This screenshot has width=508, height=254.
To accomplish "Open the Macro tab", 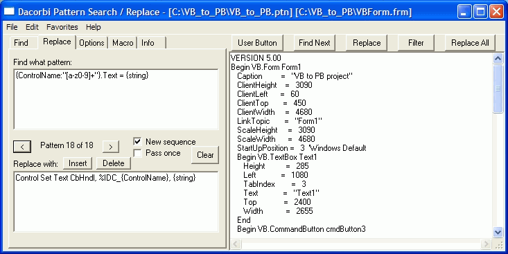I will coord(123,43).
